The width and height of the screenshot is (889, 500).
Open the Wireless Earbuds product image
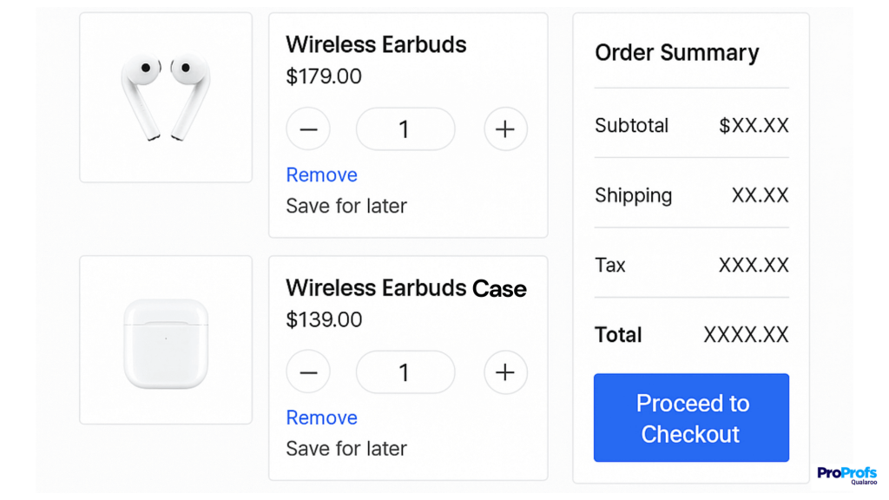coord(166,97)
